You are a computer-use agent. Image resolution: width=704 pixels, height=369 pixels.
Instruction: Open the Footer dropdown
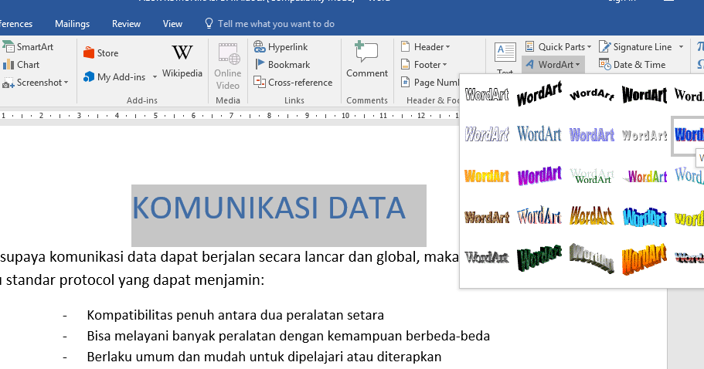coord(423,65)
